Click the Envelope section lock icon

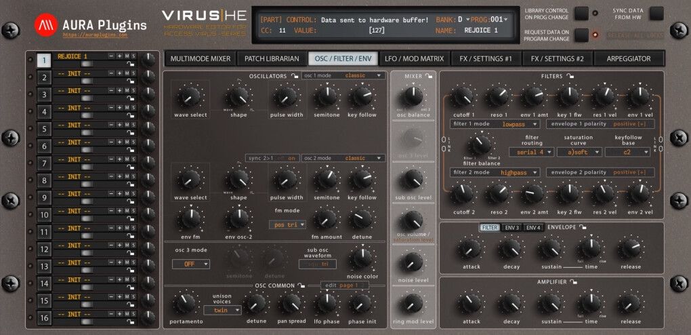coord(583,227)
